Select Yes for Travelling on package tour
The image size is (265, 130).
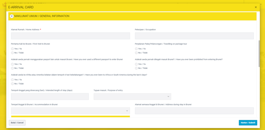[136, 49]
